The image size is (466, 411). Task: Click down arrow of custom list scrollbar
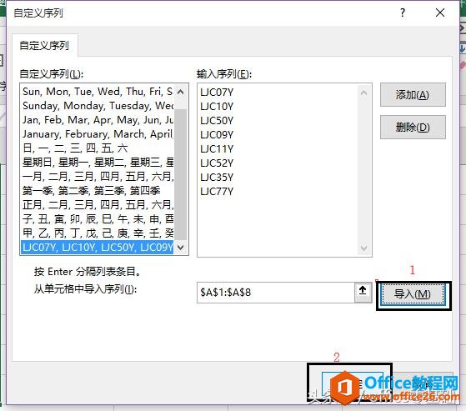(x=180, y=248)
